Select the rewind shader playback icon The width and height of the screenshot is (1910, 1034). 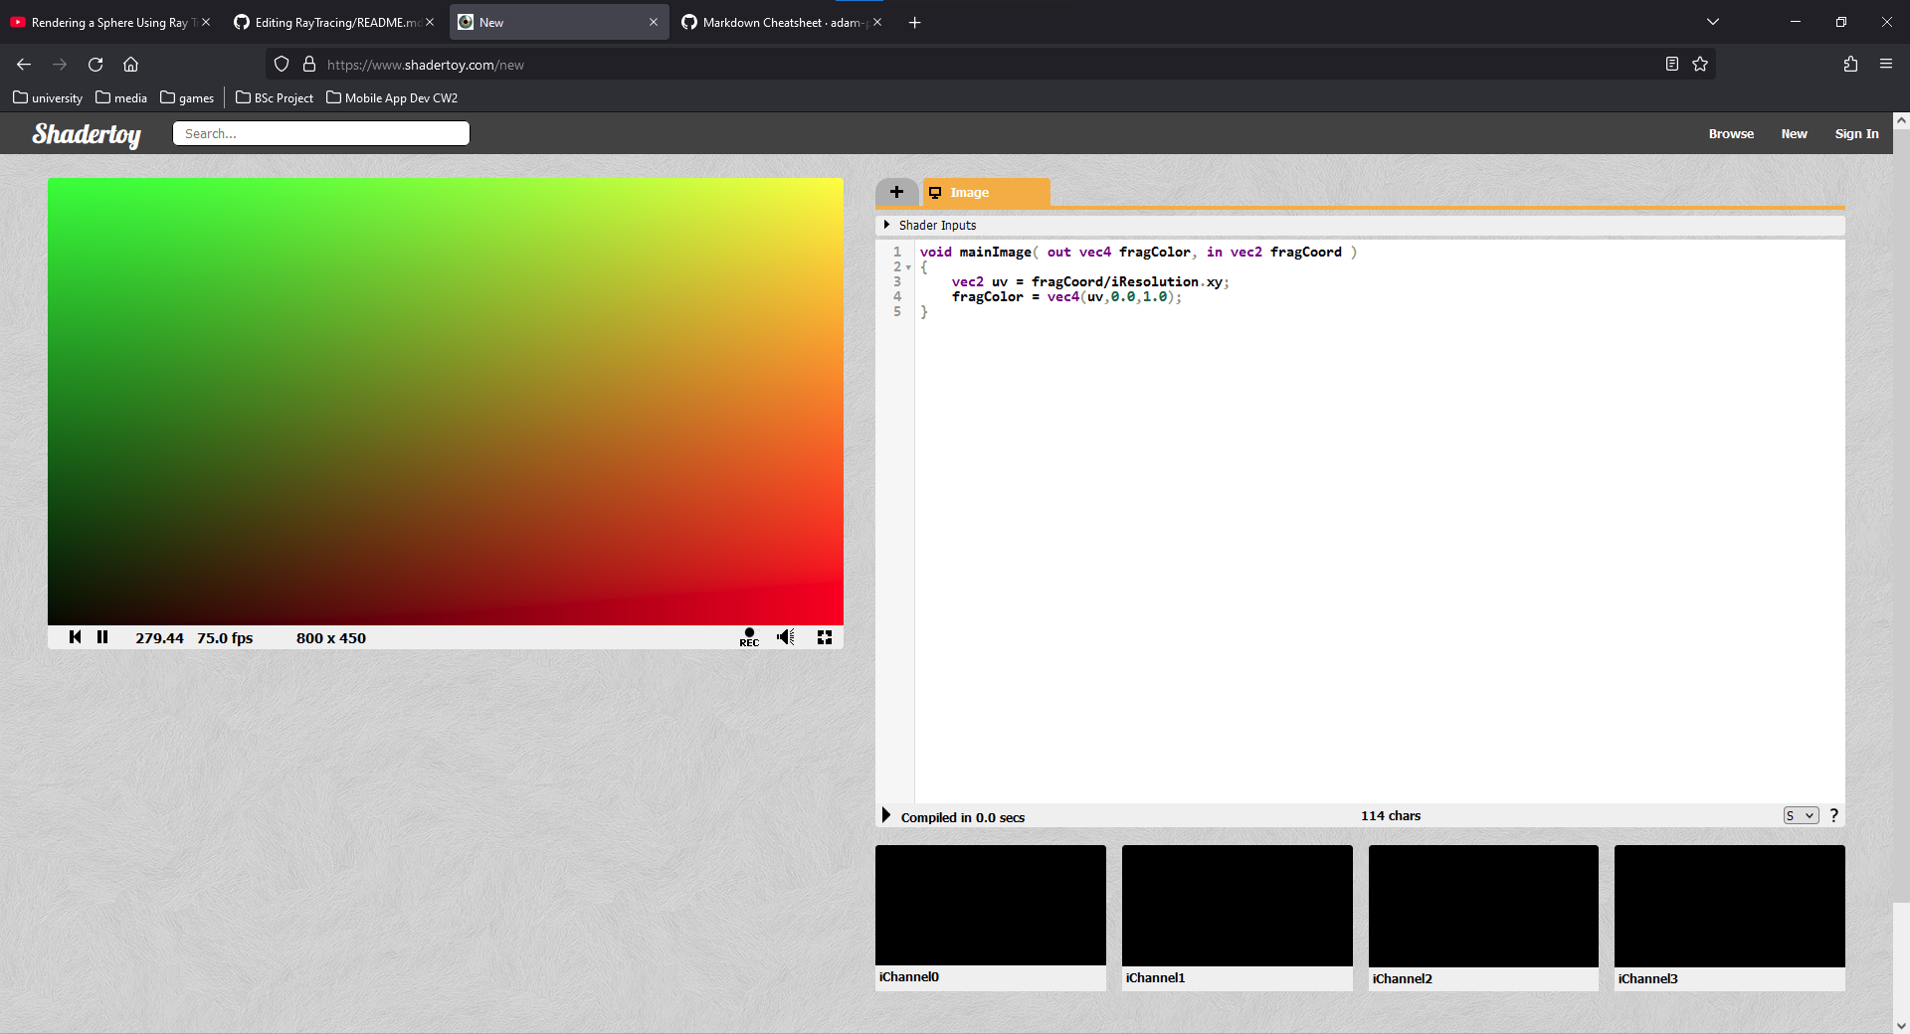tap(76, 637)
